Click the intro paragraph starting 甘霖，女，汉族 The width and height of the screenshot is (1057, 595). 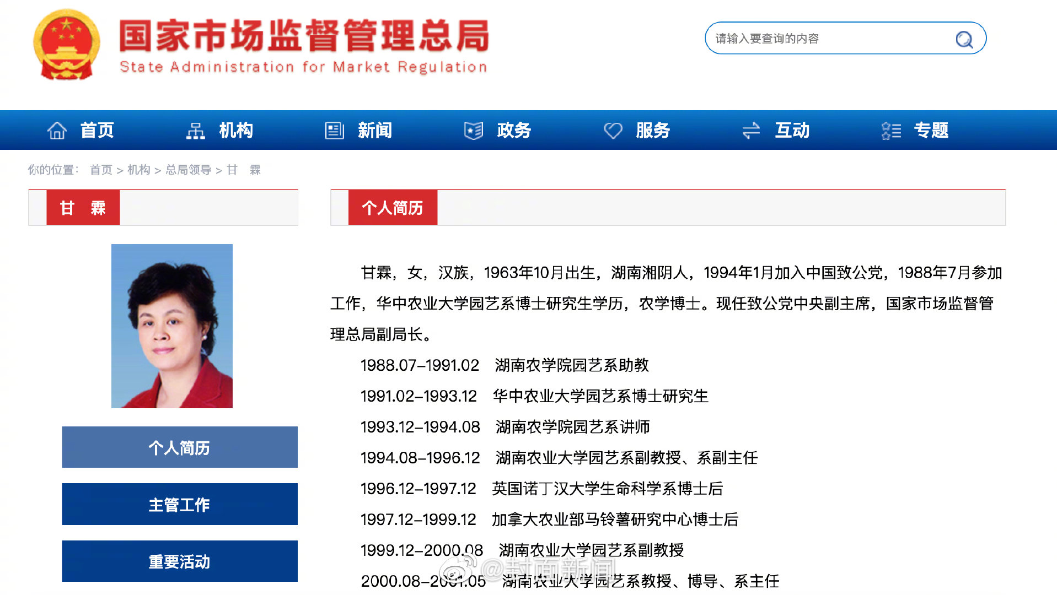click(666, 304)
